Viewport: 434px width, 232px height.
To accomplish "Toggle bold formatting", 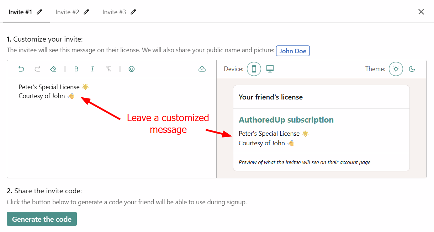I will (x=76, y=69).
